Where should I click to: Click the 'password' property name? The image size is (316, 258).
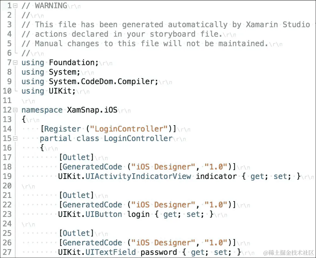[x=159, y=252]
